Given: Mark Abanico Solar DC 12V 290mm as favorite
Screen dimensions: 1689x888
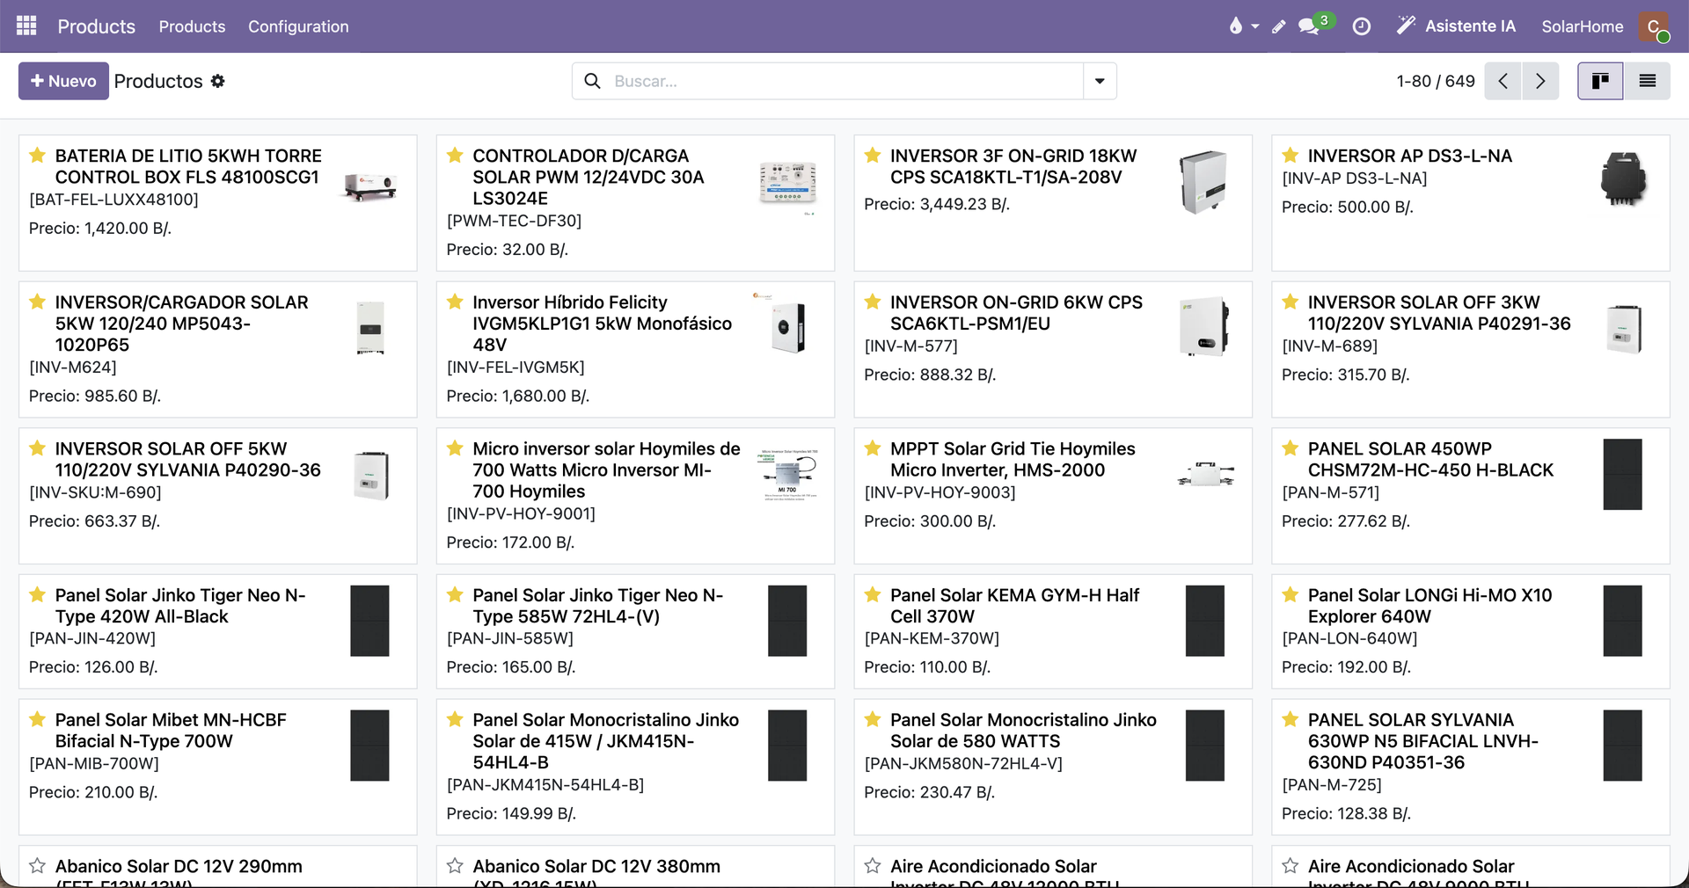Looking at the screenshot, I should [37, 866].
